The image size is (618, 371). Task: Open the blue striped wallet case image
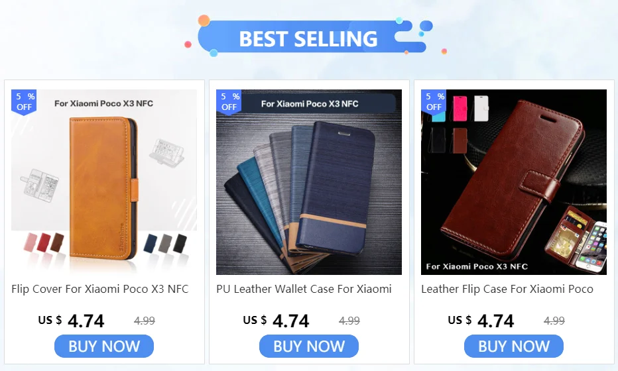(309, 182)
